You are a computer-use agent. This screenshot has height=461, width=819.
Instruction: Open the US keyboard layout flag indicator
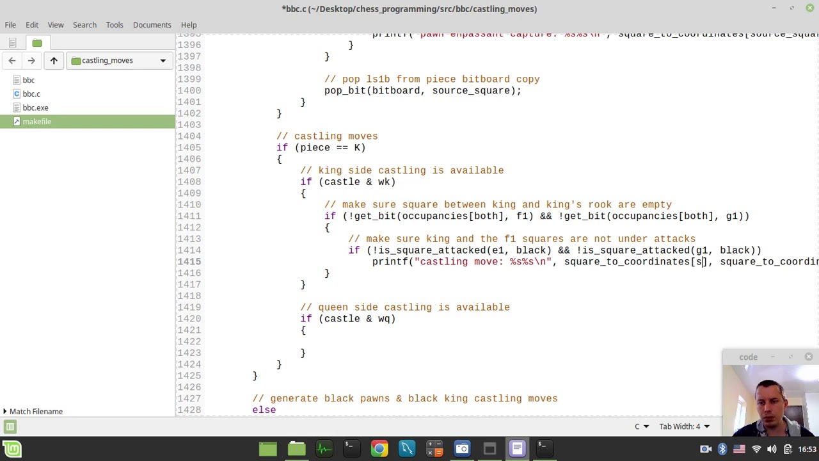pos(740,449)
